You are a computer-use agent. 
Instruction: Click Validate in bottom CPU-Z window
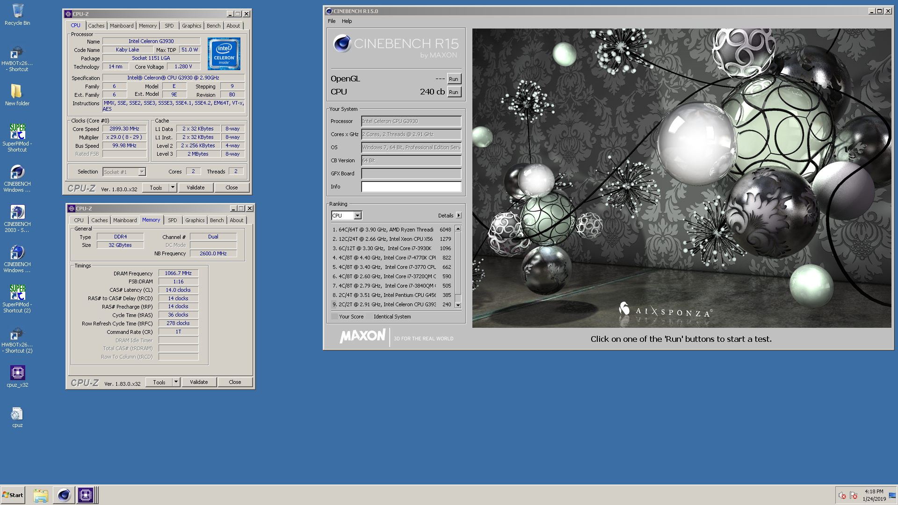click(199, 382)
